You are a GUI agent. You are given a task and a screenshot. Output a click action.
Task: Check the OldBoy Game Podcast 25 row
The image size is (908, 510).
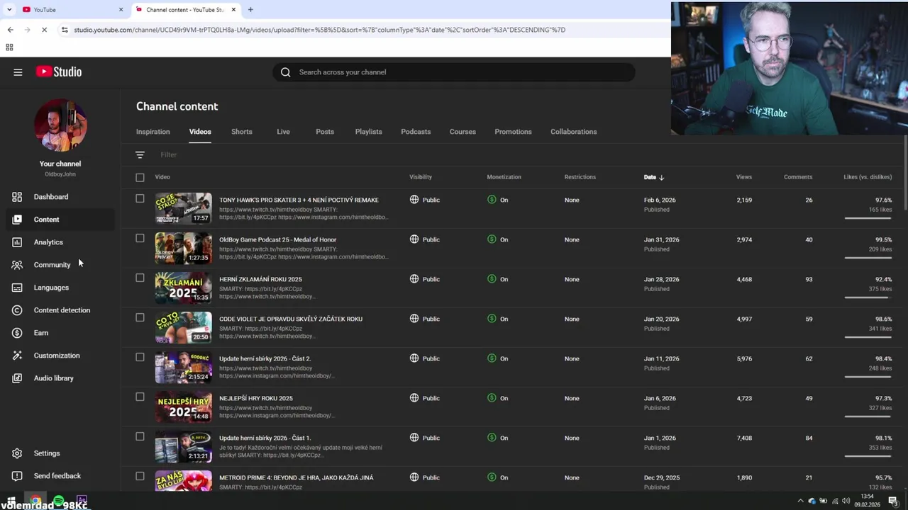(x=140, y=239)
